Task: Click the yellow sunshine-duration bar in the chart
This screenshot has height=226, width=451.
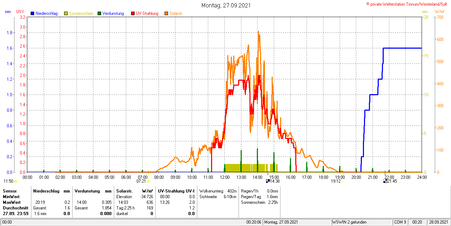Action: (x=251, y=168)
